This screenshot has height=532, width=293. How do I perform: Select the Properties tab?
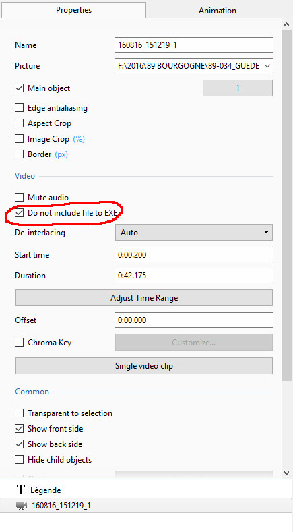coord(73,10)
